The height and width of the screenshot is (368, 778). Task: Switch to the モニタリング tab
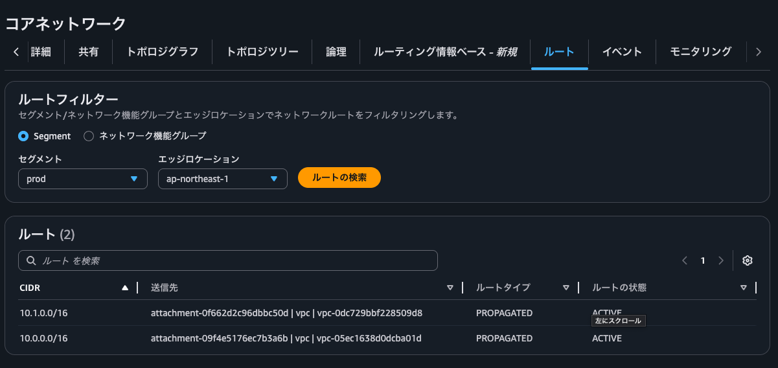pos(700,52)
